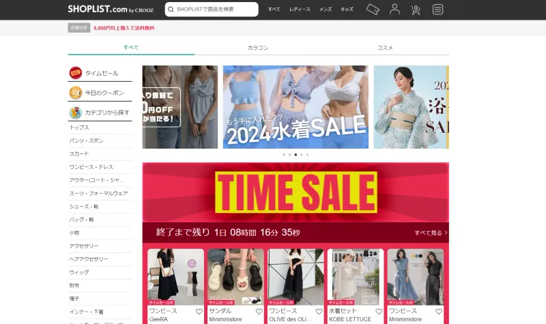Switch to the コスメ tab
Viewport: 546px width, 324px height.
pyautogui.click(x=385, y=48)
